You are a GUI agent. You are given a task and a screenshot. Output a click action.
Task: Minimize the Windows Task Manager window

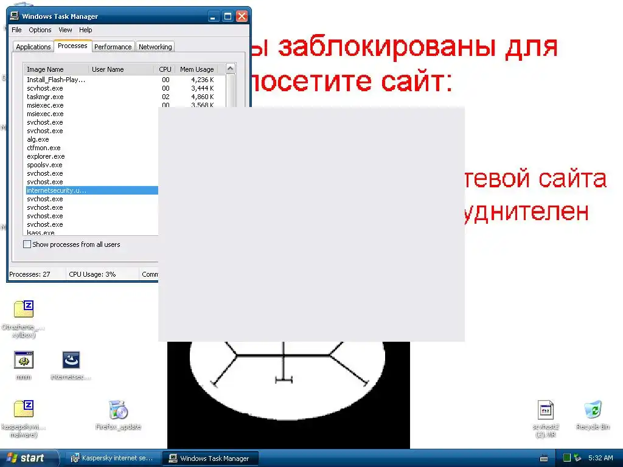tap(214, 16)
